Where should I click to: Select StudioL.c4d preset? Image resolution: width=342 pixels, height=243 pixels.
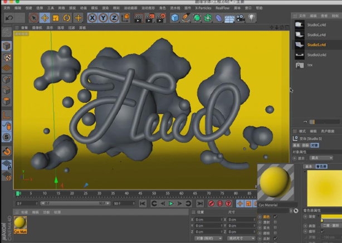point(316,35)
